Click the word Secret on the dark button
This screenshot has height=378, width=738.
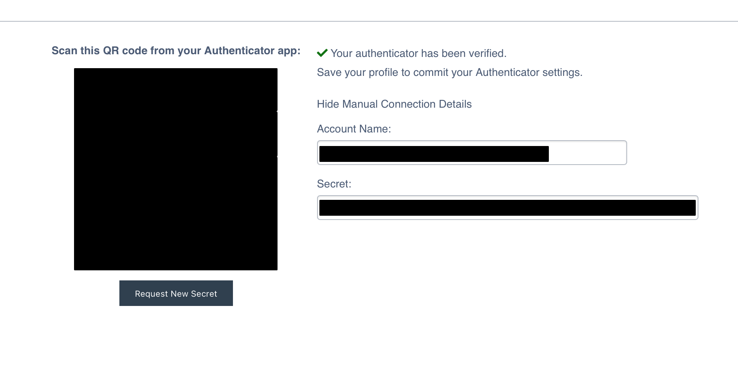point(204,294)
